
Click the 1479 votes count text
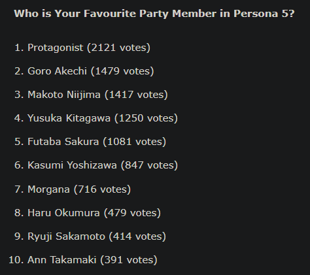point(122,71)
